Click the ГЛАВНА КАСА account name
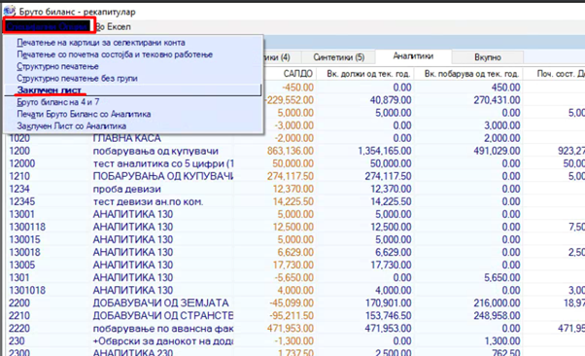Screen dimensions: 585x356 tap(127, 138)
